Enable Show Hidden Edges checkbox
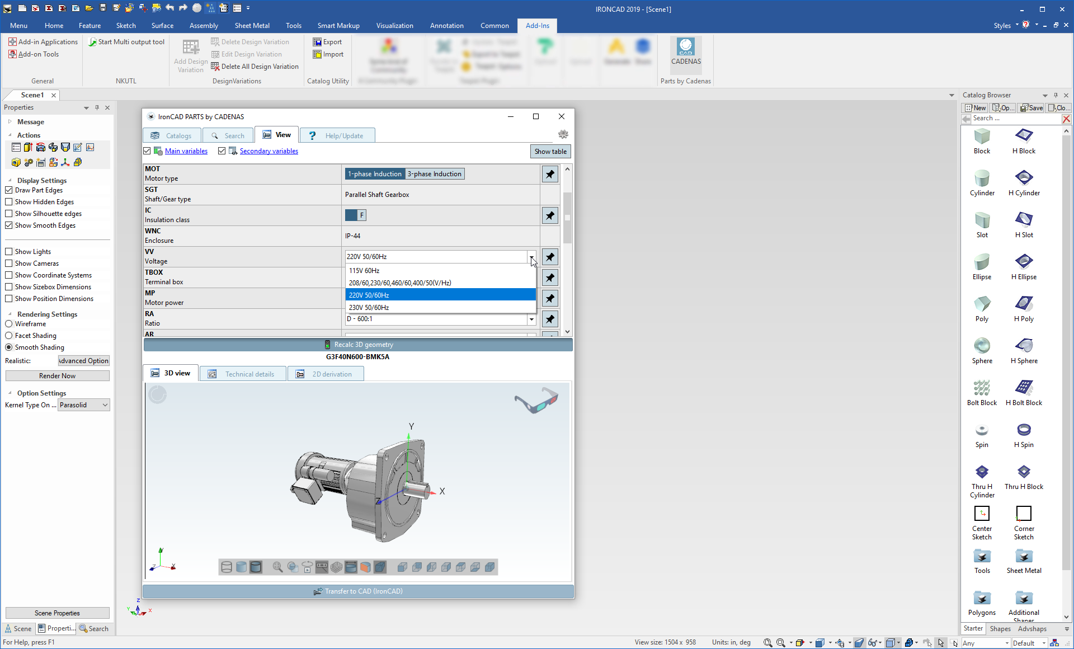 tap(9, 202)
